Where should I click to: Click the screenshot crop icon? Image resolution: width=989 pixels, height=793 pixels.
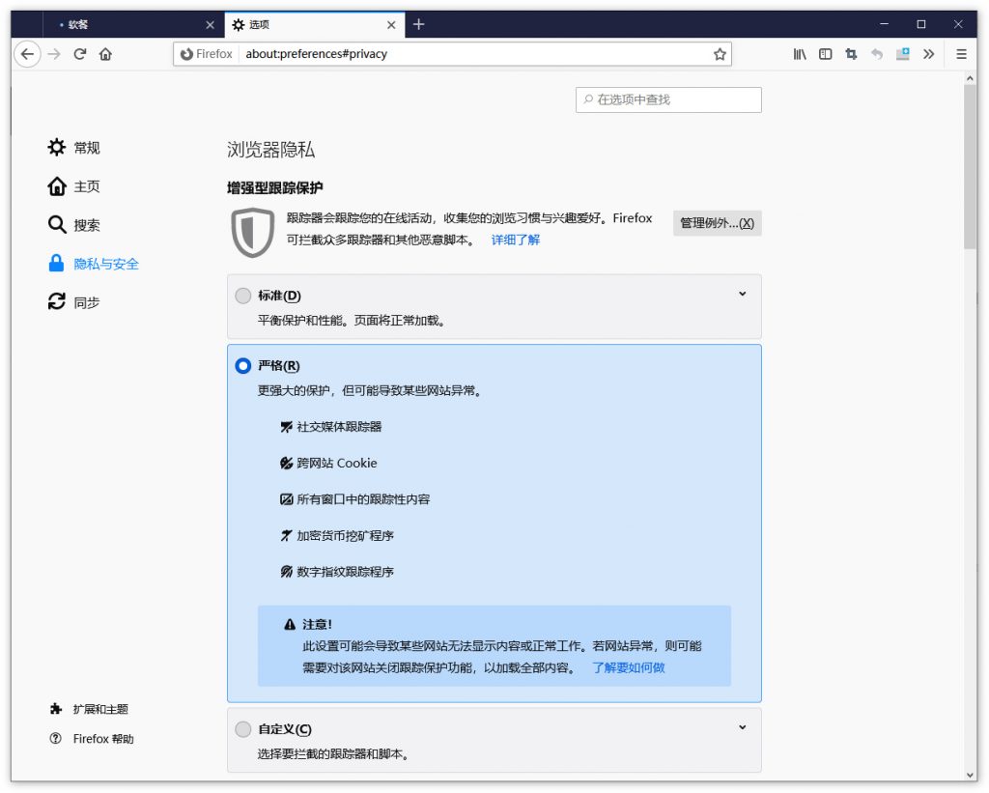tap(851, 54)
